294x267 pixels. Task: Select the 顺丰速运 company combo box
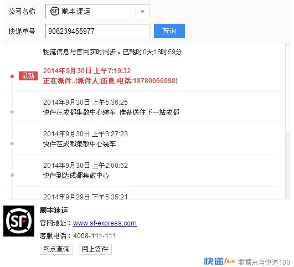97,12
